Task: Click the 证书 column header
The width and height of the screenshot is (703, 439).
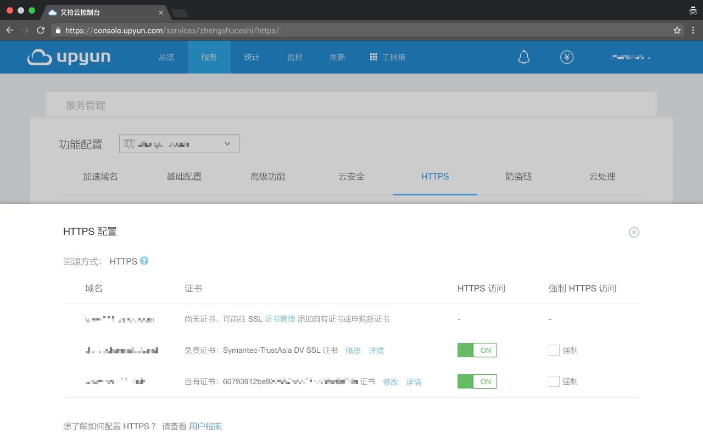Action: tap(193, 288)
